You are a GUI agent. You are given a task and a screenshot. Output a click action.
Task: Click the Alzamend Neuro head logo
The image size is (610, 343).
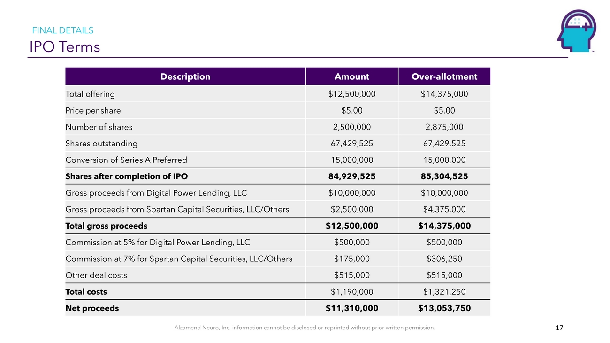pos(576,30)
